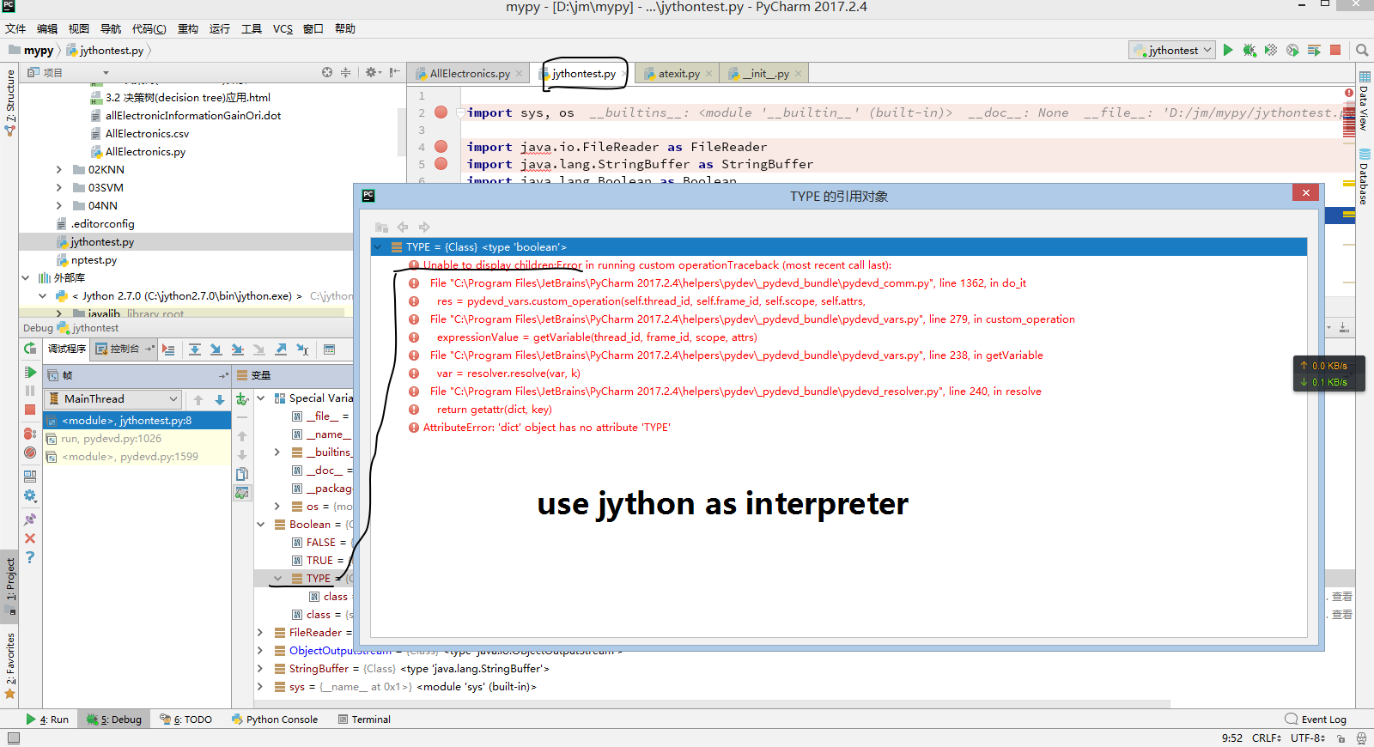Expand the StringBuffer variable

[260, 669]
